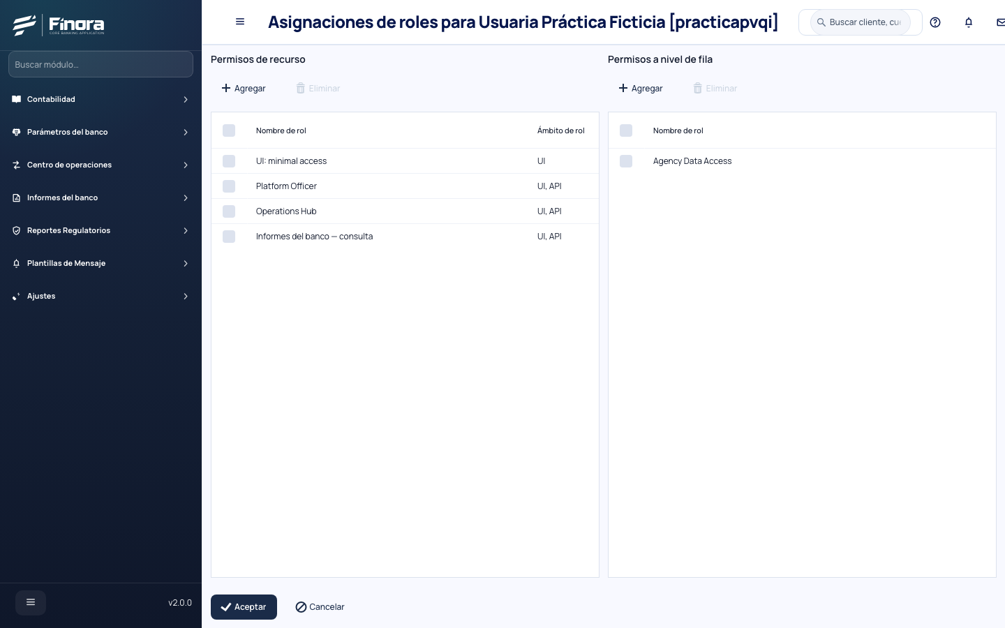The width and height of the screenshot is (1005, 628).
Task: Select all resource permission roles checkbox
Action: coord(229,130)
